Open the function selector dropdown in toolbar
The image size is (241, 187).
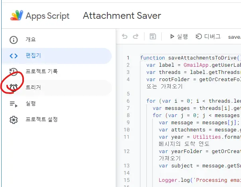[x=235, y=37]
